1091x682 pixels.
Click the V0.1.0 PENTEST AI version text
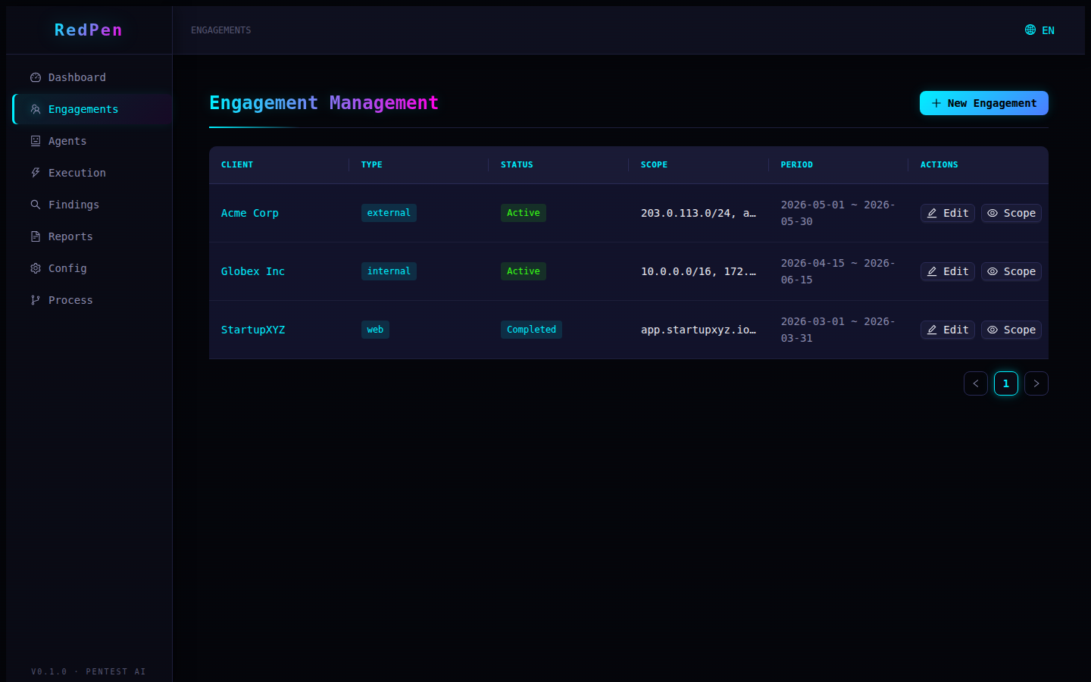[x=89, y=671]
